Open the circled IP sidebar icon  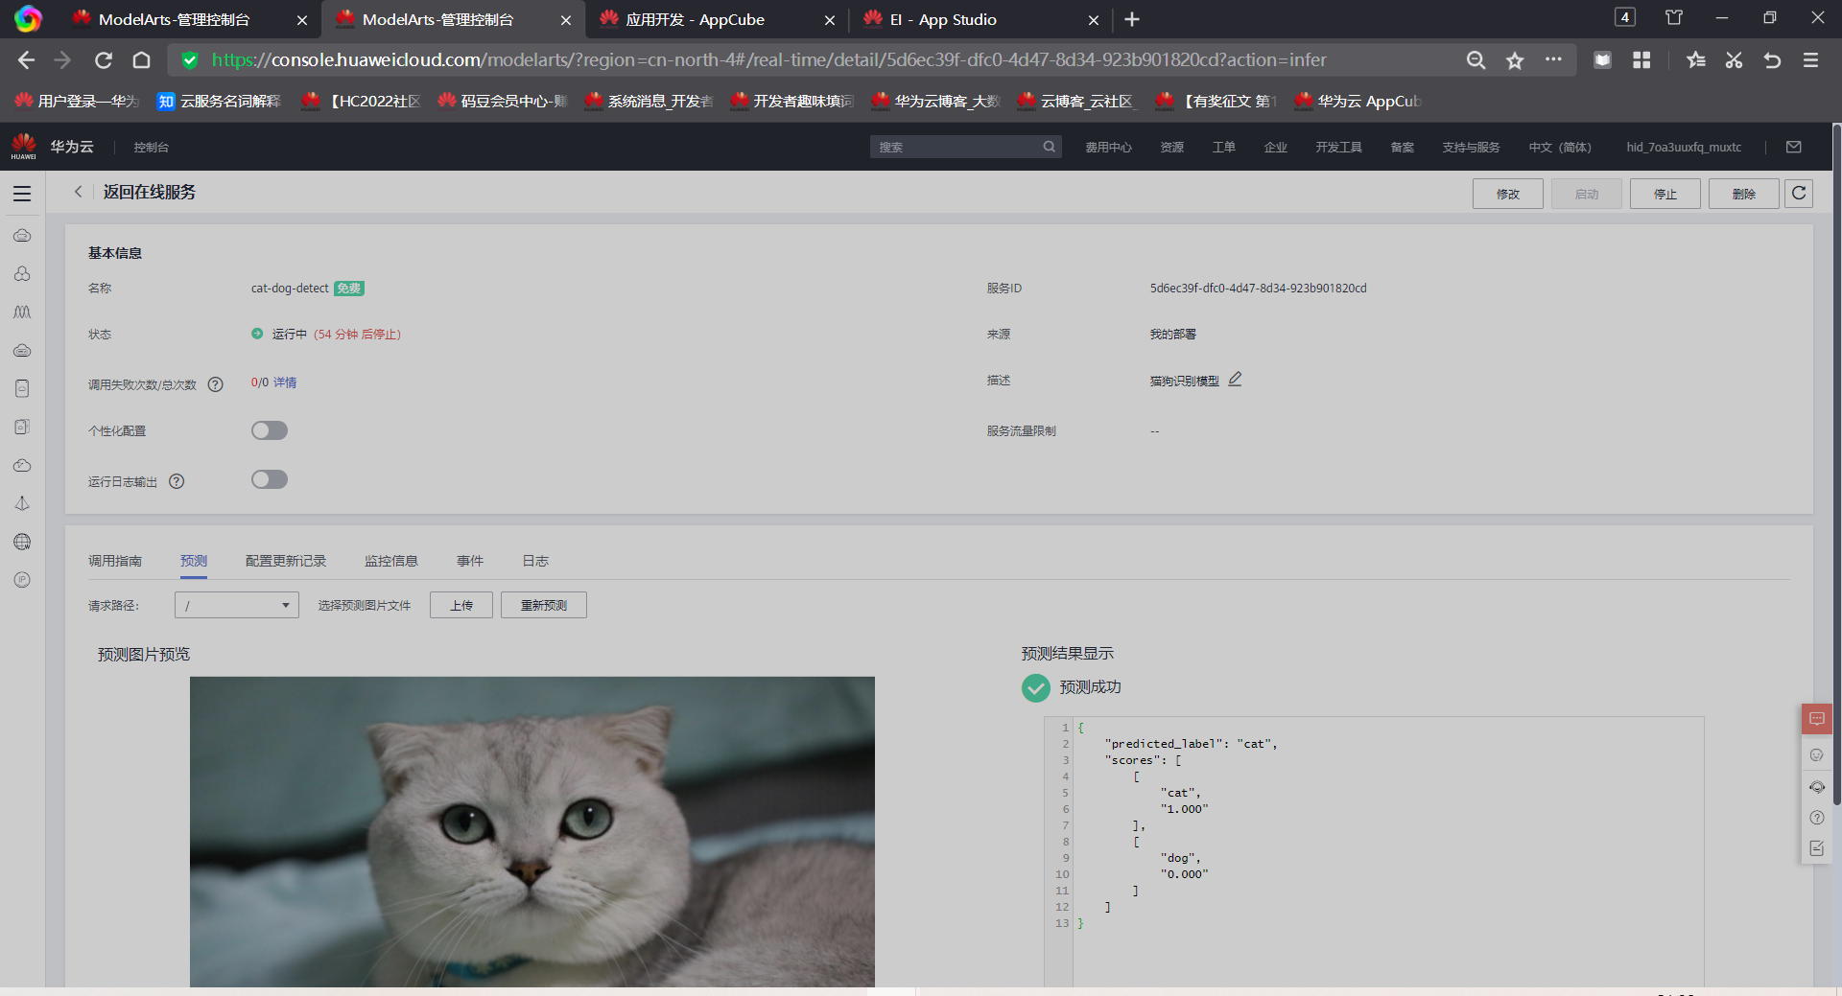pos(22,580)
